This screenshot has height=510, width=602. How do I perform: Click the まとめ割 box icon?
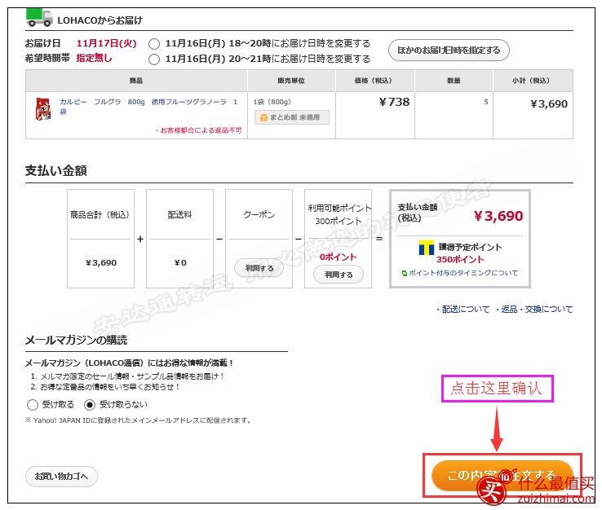coord(263,117)
